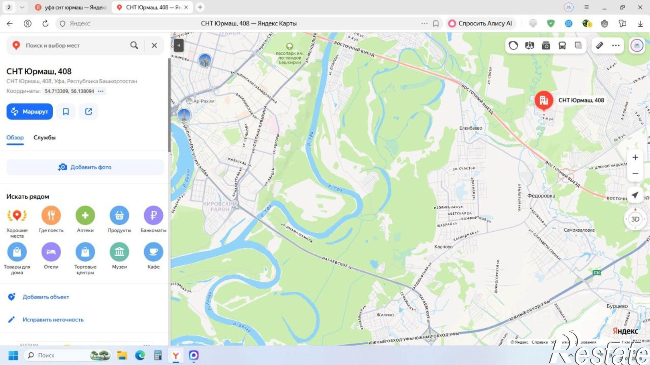Toggle the 3D map view

tap(635, 219)
